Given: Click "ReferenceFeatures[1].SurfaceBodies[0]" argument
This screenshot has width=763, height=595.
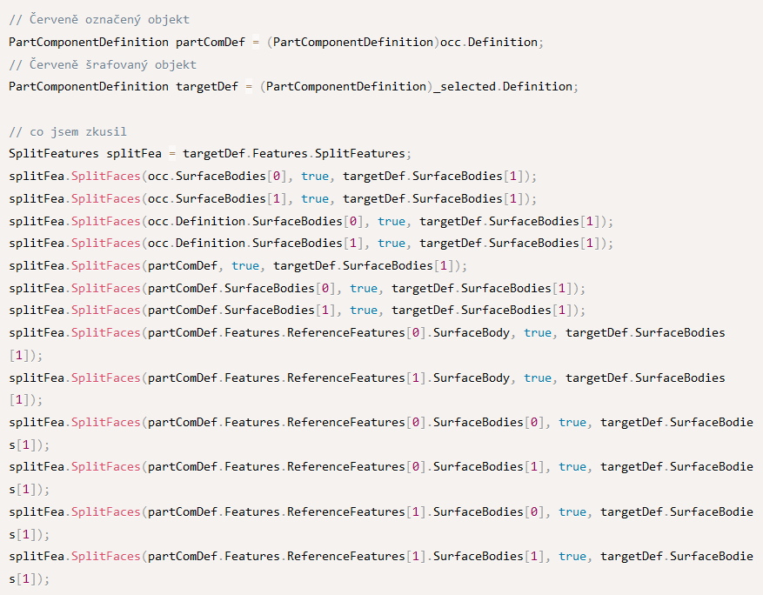Looking at the screenshot, I should click(416, 511).
